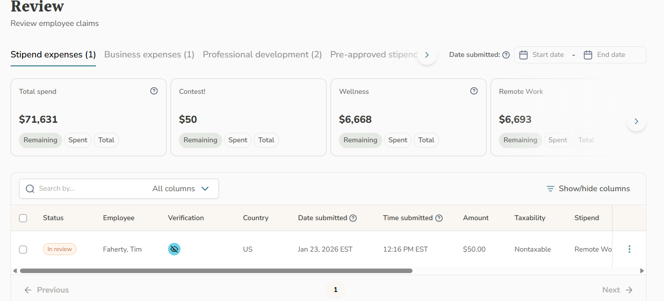The image size is (664, 301).
Task: Switch to Stipend expenses tab
Action: (53, 55)
